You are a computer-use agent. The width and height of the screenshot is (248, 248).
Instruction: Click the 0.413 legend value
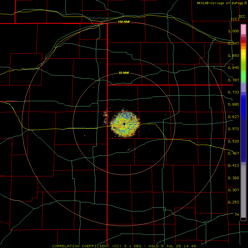[x=233, y=166]
